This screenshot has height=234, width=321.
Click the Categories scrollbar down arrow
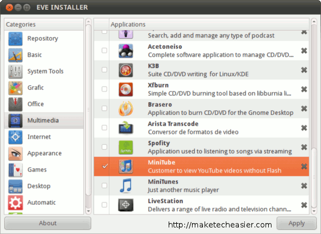pyautogui.click(x=89, y=211)
